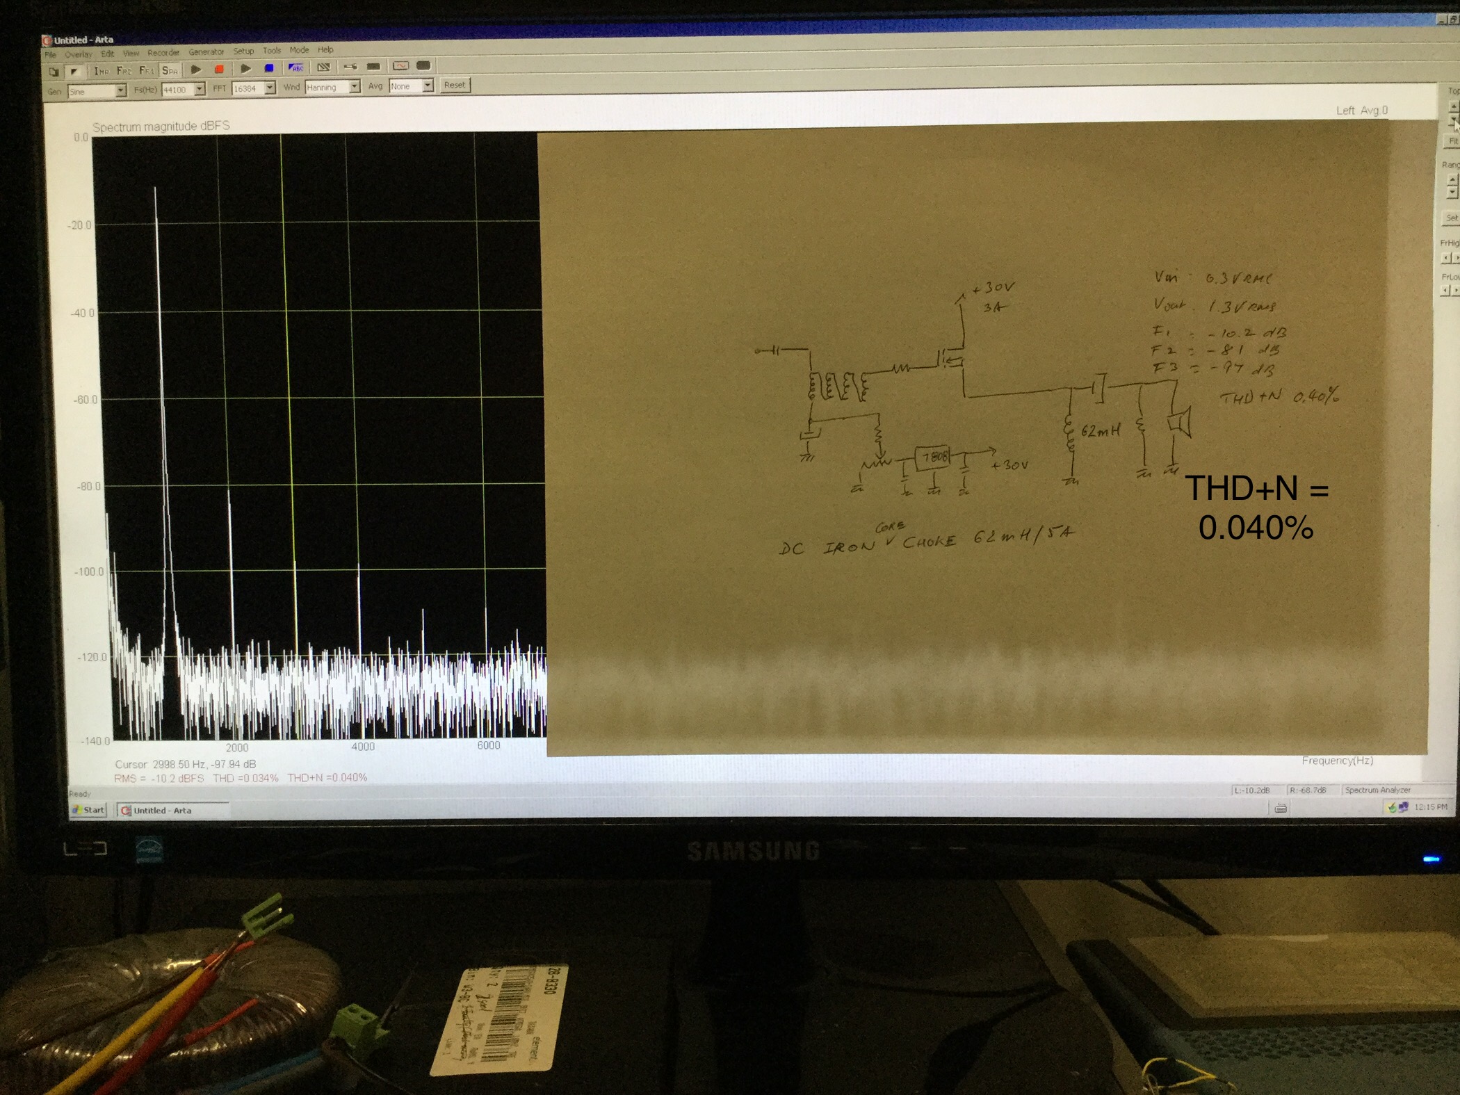This screenshot has width=1460, height=1095.
Task: Click the arrow cursor toolbar icon
Action: coord(74,72)
